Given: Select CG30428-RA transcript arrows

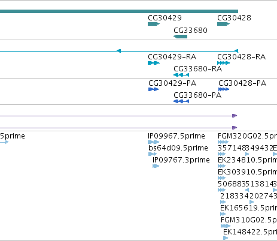Looking at the screenshot, I should click(223, 63).
